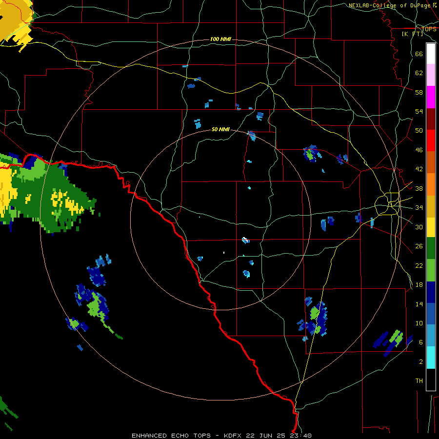The width and height of the screenshot is (439, 439).
Task: Click the black TH legend swatch
Action: click(431, 379)
